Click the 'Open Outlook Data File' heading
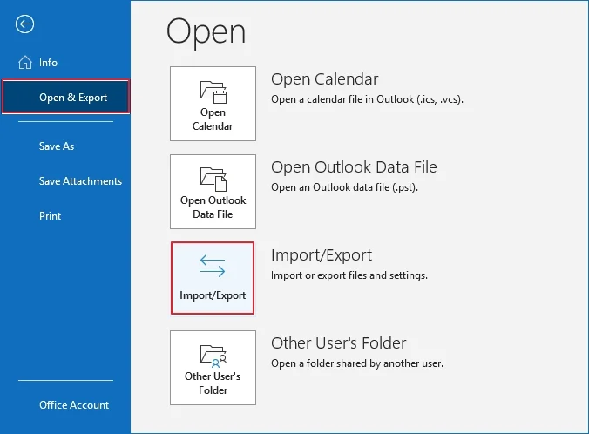Image resolution: width=589 pixels, height=434 pixels. tap(354, 166)
